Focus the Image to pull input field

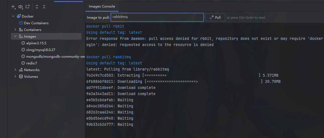pos(157,17)
